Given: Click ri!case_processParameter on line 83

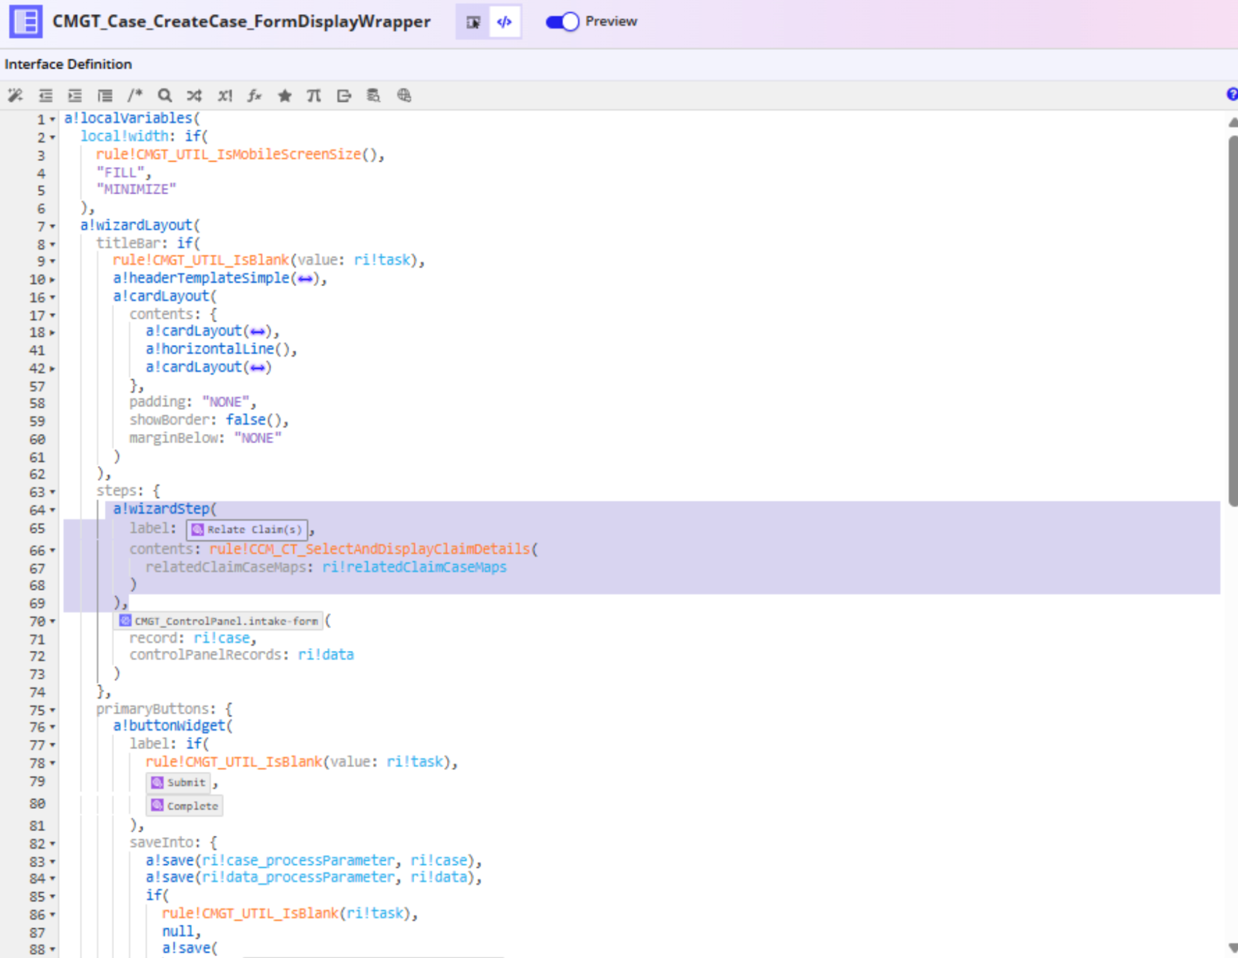Looking at the screenshot, I should (x=298, y=860).
